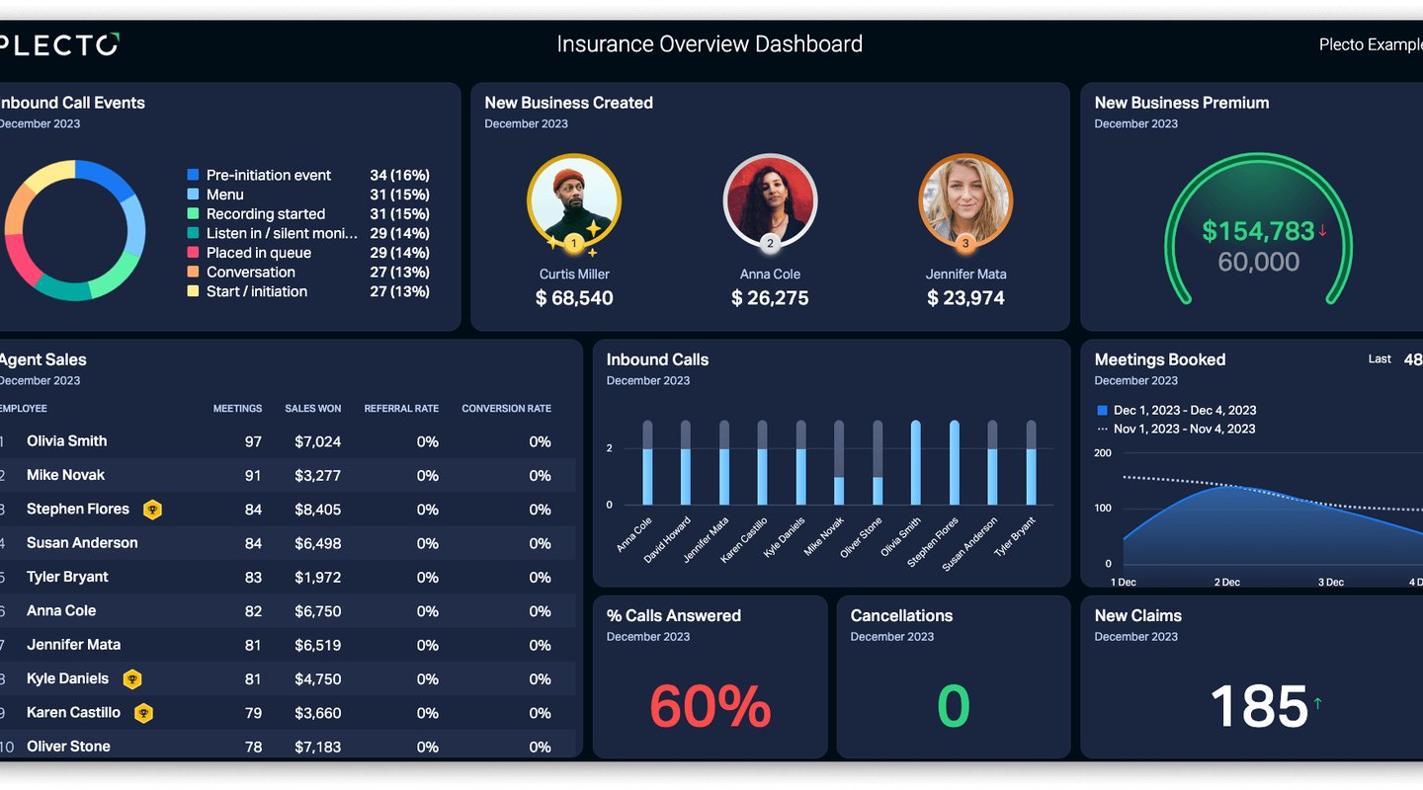The image size is (1423, 790).
Task: Click the 60% Calls Answered value
Action: click(710, 706)
